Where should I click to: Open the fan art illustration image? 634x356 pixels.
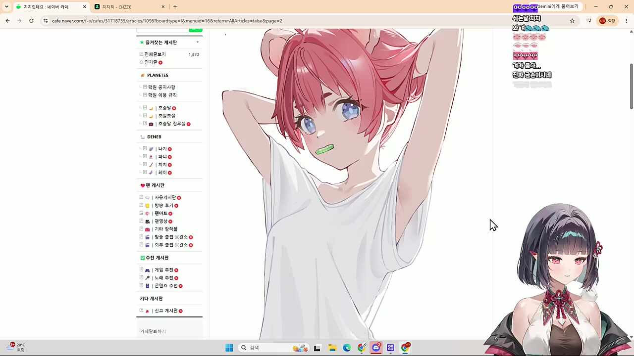[342, 184]
